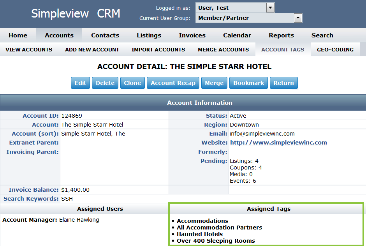The image size is (366, 247).
Task: Click the Assigned Tags header
Action: (269, 209)
